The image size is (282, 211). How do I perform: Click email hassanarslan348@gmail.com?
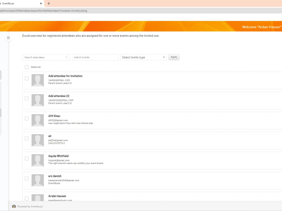64,180
